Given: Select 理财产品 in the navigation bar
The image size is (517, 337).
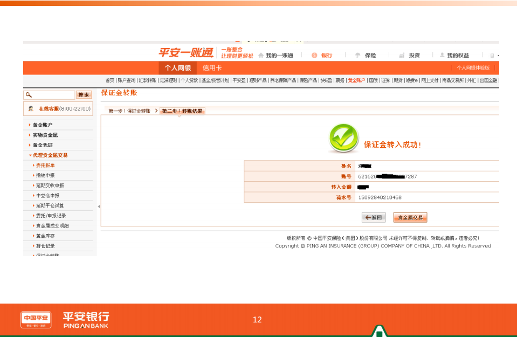Looking at the screenshot, I should [258, 80].
